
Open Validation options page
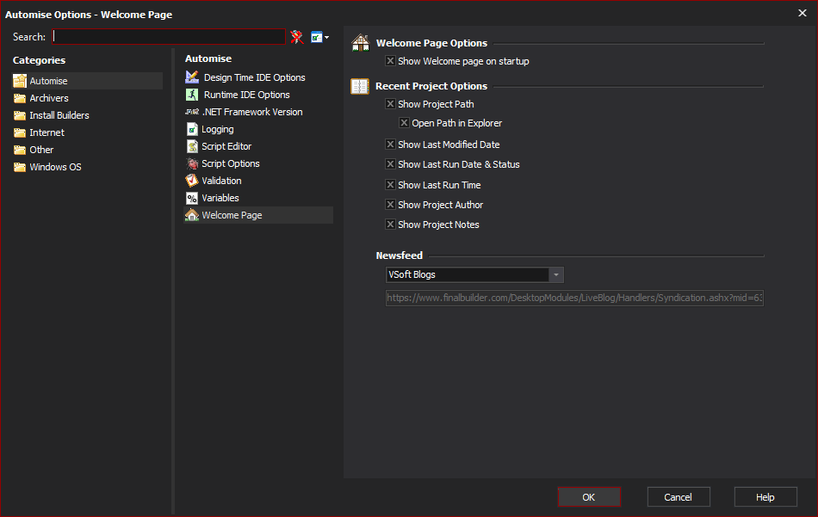click(221, 181)
